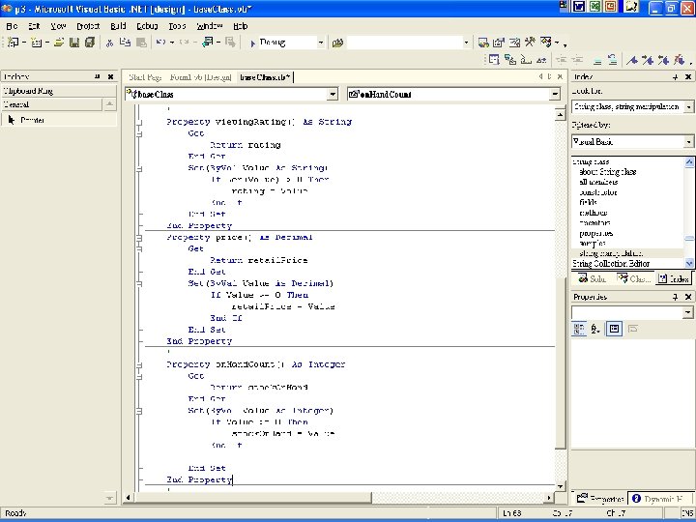This screenshot has height=522, width=696.
Task: Collapse the viewingRating property code block
Action: (x=139, y=123)
